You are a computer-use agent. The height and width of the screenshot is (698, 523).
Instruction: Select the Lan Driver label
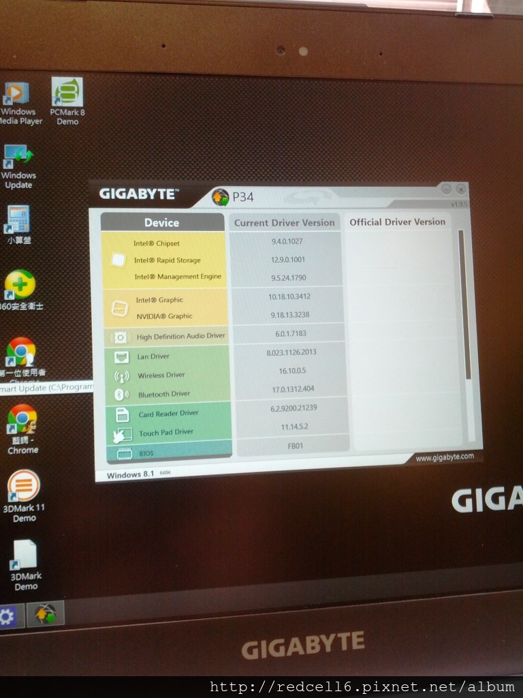(153, 356)
